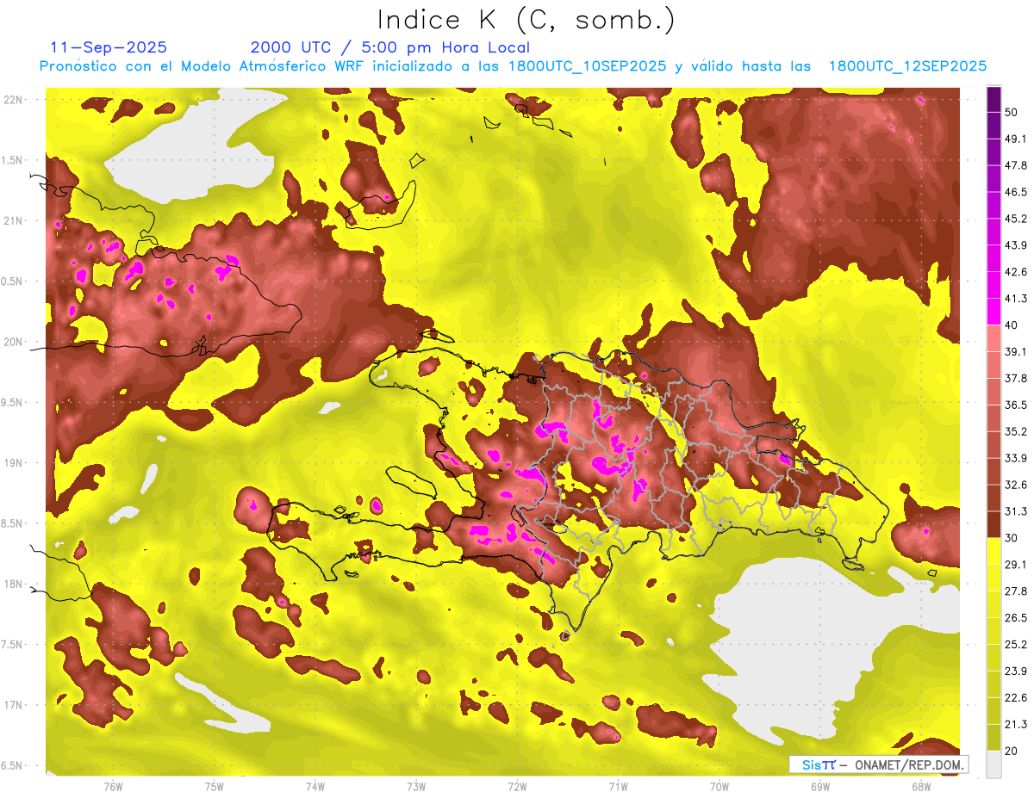The image size is (1034, 798).
Task: Click the "2000 UTC / 5:00 pm Hora Local" text
Action: [389, 47]
